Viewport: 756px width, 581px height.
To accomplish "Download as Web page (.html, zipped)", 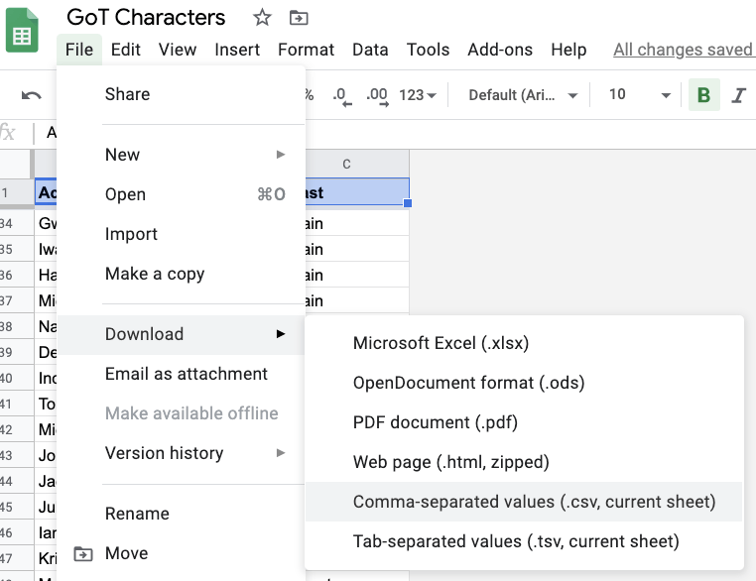I will (524, 462).
